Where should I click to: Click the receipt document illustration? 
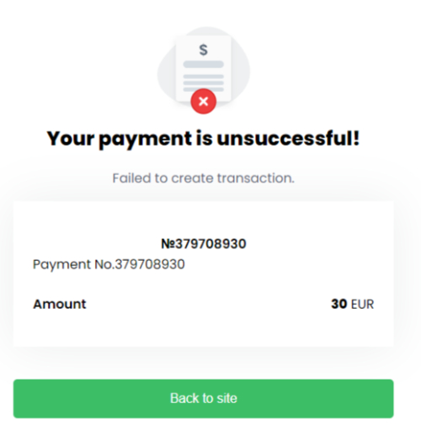(x=204, y=68)
